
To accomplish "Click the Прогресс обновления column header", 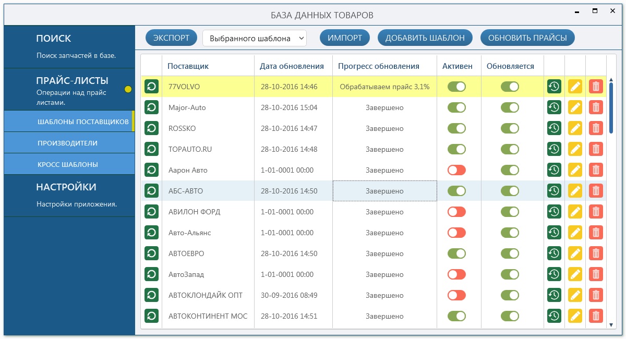I will point(384,66).
